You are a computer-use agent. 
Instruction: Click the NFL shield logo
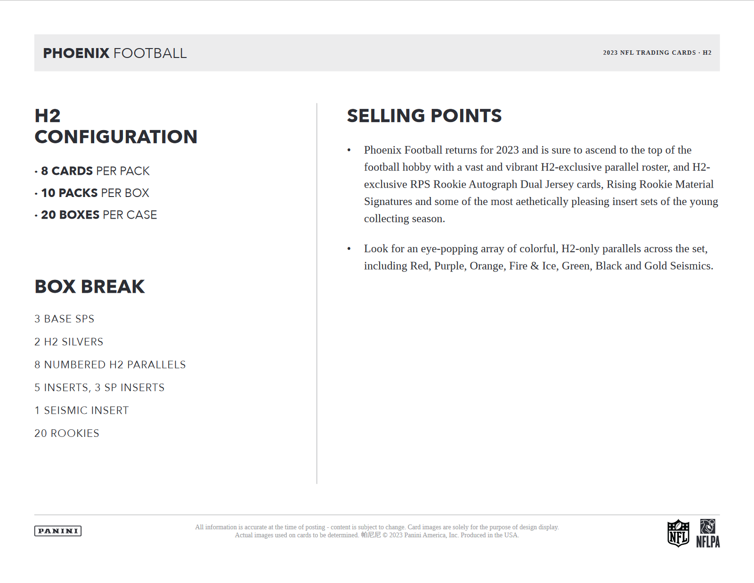coord(678,533)
